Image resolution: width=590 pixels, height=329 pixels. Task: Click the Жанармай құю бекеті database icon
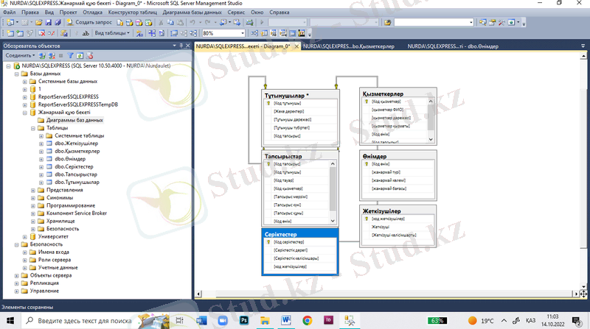33,112
